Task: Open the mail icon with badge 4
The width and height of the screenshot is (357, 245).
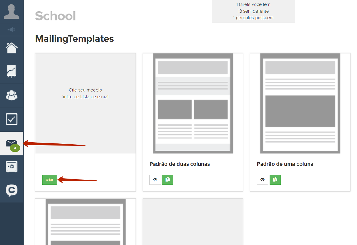Action: 12,143
